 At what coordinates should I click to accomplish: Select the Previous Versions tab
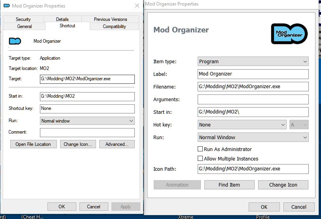click(110, 19)
